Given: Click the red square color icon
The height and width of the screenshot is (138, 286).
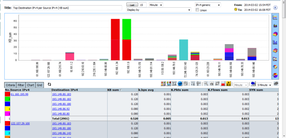Looking at the screenshot, I should coord(223,84).
